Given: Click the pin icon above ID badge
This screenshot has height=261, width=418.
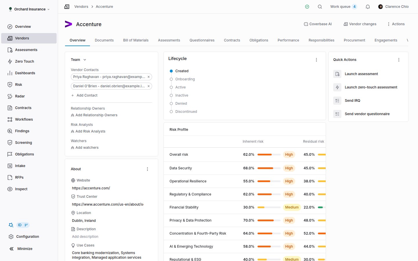Looking at the screenshot, I should [11, 225].
